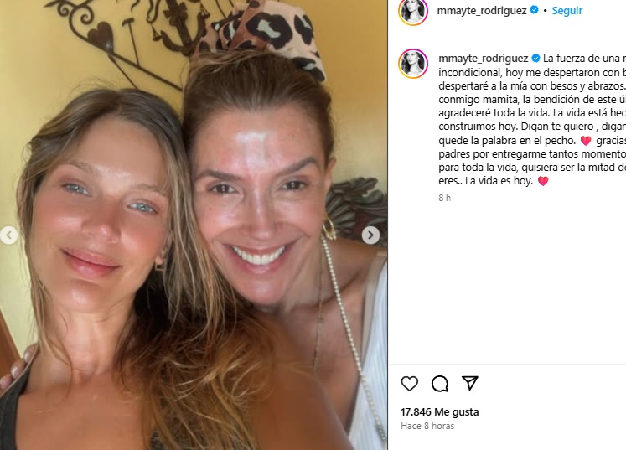Open the profile avatar in the post header

(x=413, y=11)
